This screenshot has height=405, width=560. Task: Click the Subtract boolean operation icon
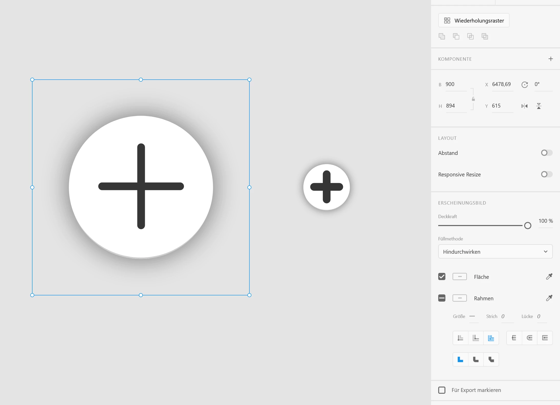coord(456,36)
